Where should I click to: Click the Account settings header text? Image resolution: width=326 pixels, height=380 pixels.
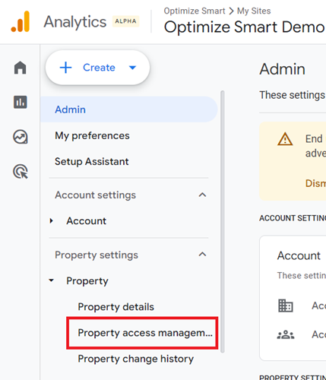pyautogui.click(x=96, y=195)
